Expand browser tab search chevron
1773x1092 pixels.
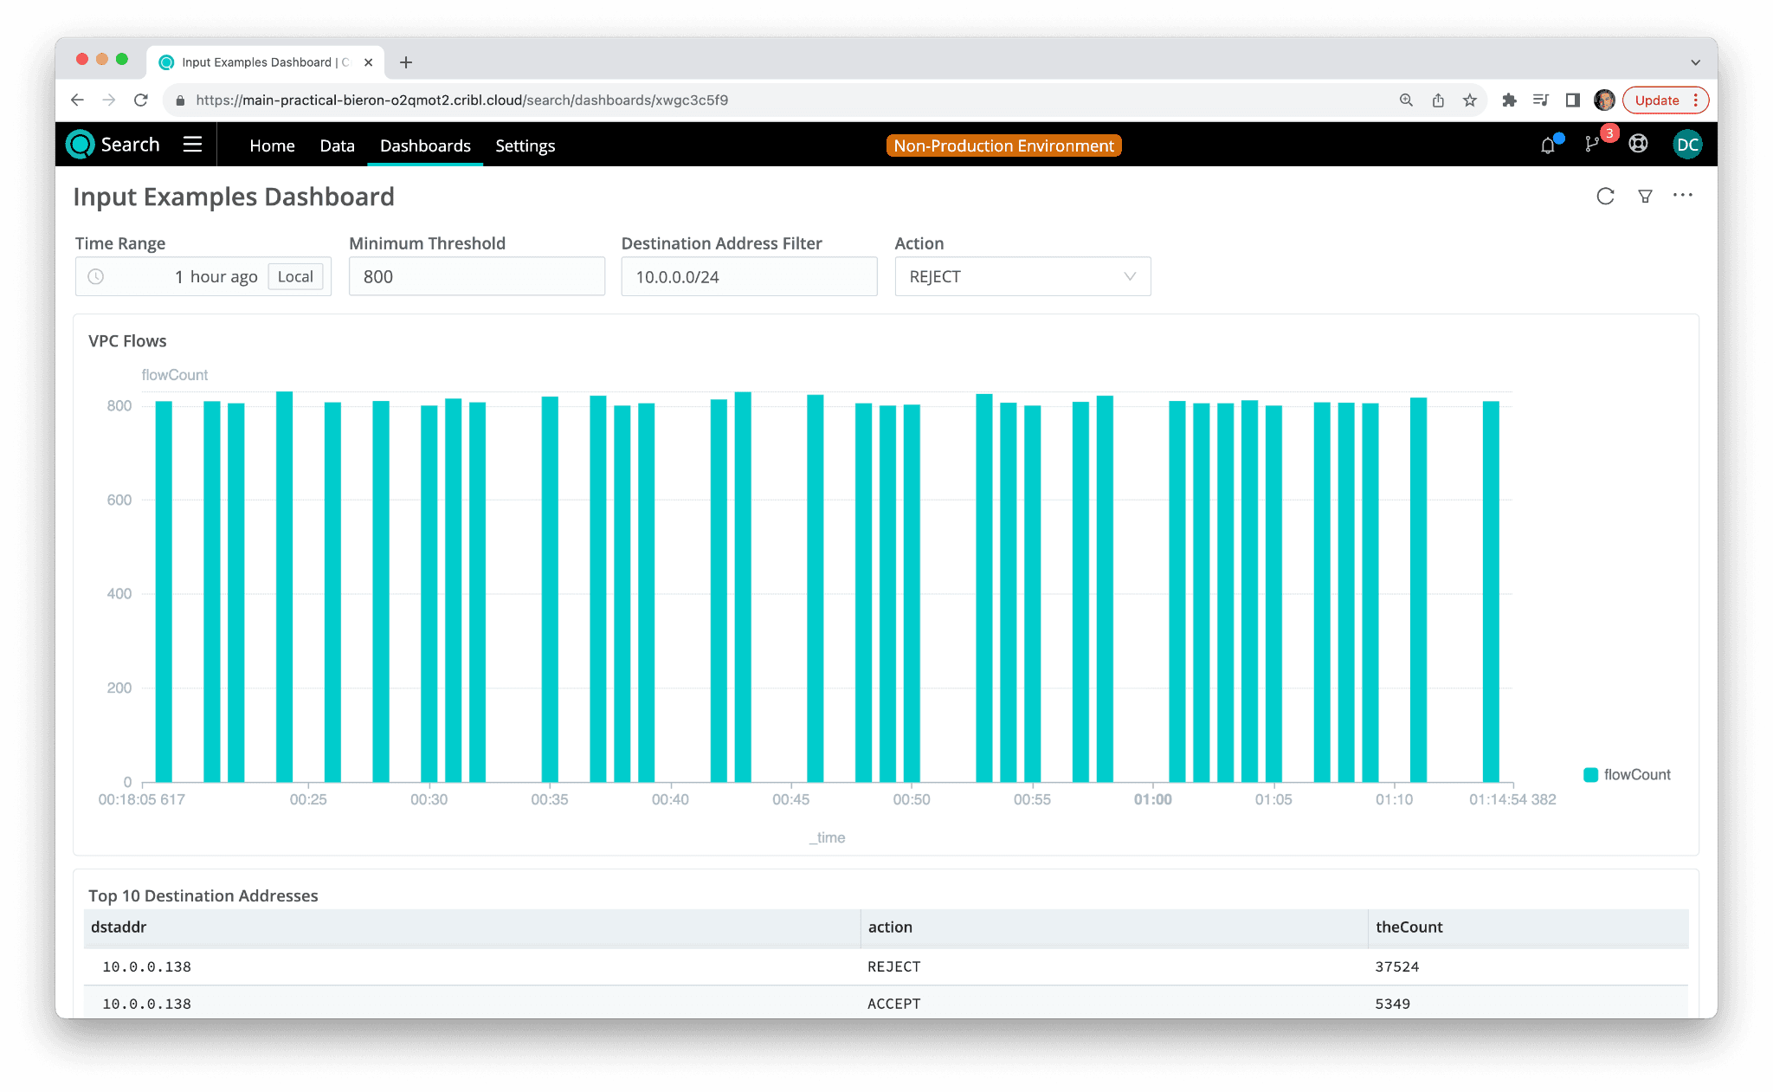click(x=1695, y=62)
